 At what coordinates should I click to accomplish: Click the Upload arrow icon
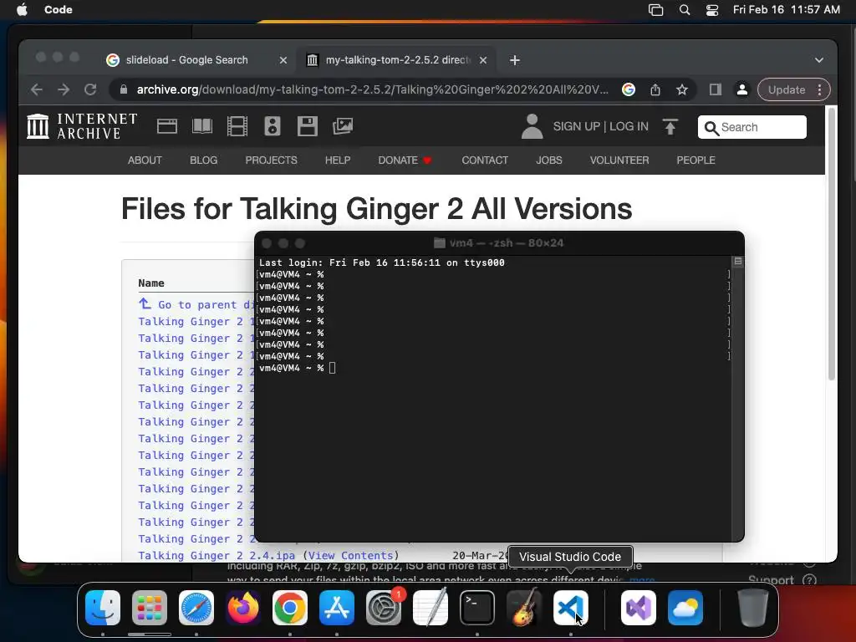point(670,127)
